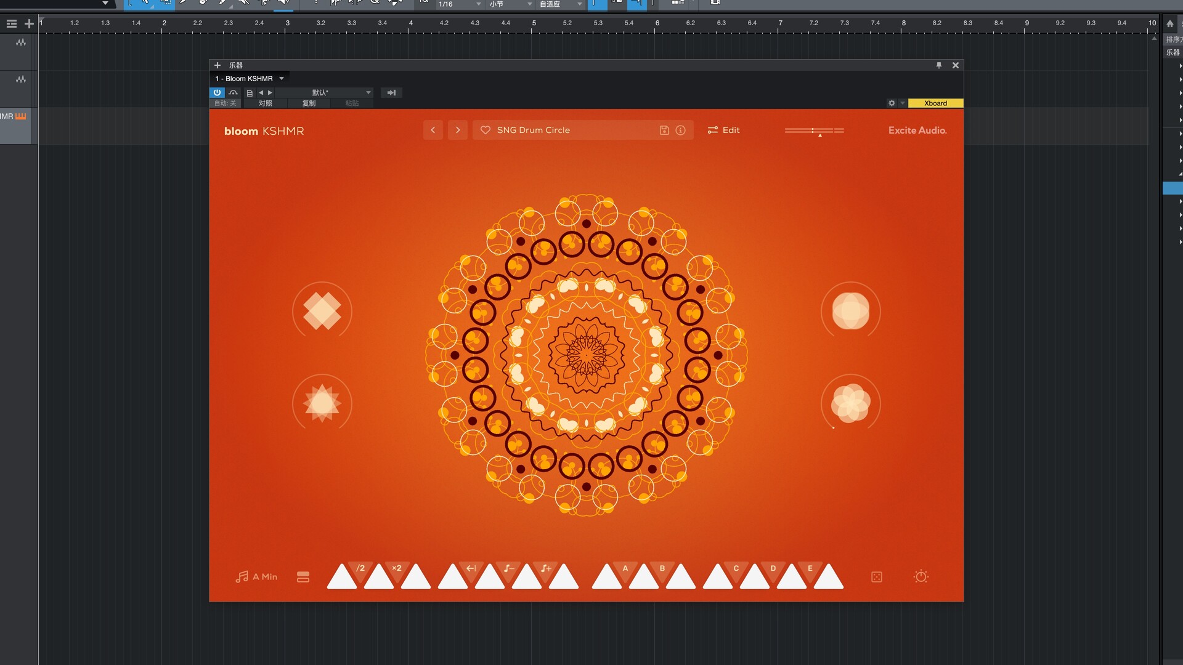The width and height of the screenshot is (1183, 665).
Task: Select sequence key E
Action: click(x=810, y=569)
